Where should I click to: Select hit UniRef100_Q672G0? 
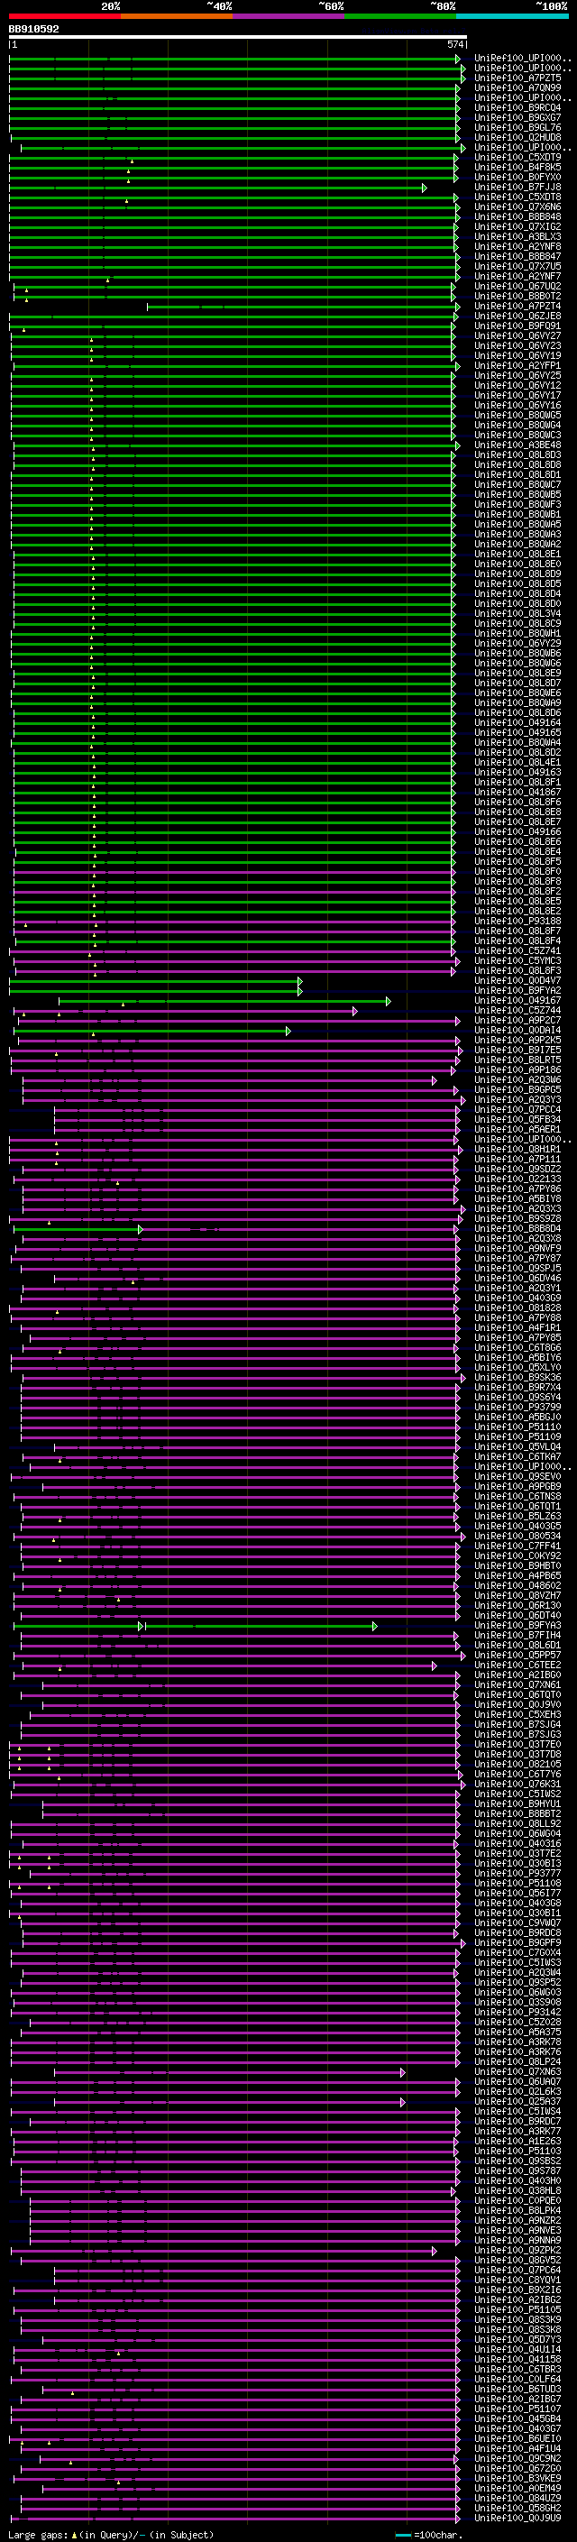click(517, 2469)
